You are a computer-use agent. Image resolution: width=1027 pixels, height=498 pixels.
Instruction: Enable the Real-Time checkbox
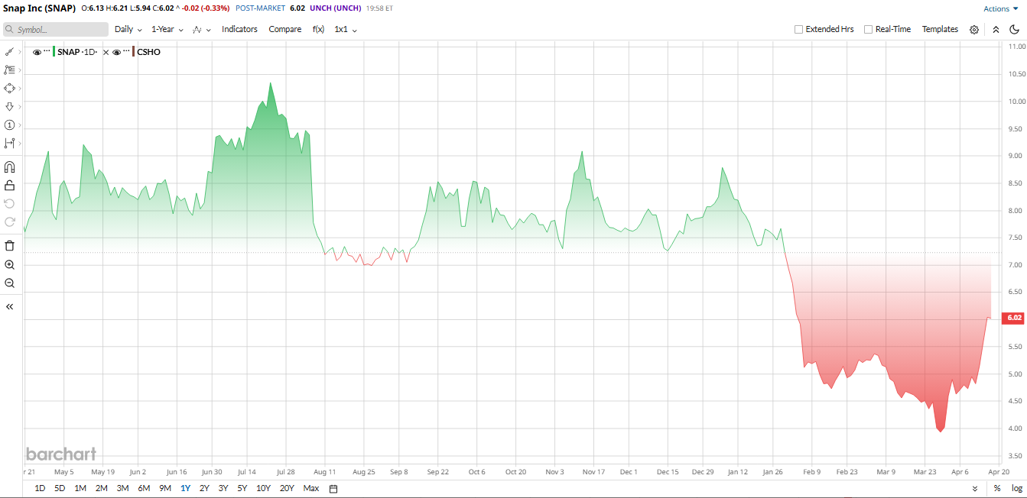pos(868,29)
